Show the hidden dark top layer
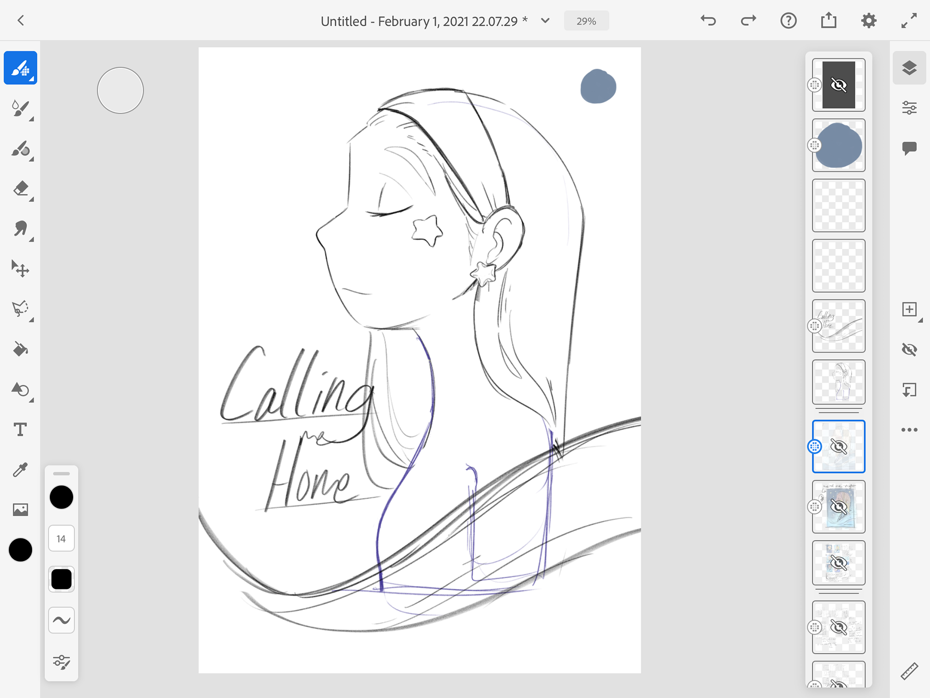 (x=838, y=85)
